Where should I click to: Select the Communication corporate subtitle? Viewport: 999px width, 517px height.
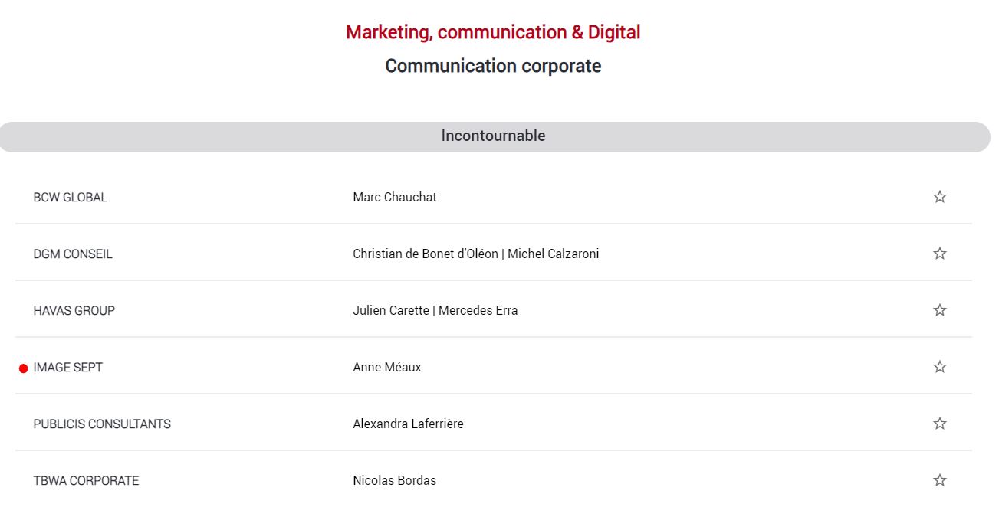(x=493, y=66)
